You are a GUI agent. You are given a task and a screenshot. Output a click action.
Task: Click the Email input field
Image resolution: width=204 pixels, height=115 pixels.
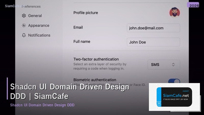click(154, 28)
